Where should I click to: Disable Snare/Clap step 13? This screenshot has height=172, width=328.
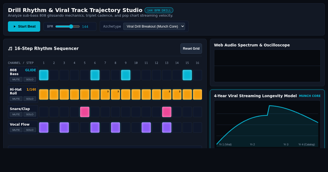coord(167,112)
